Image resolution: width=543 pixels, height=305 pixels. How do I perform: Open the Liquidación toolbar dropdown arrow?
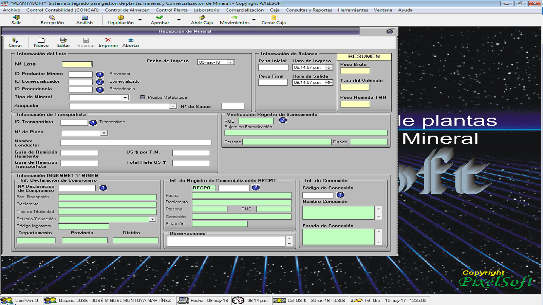[140, 20]
